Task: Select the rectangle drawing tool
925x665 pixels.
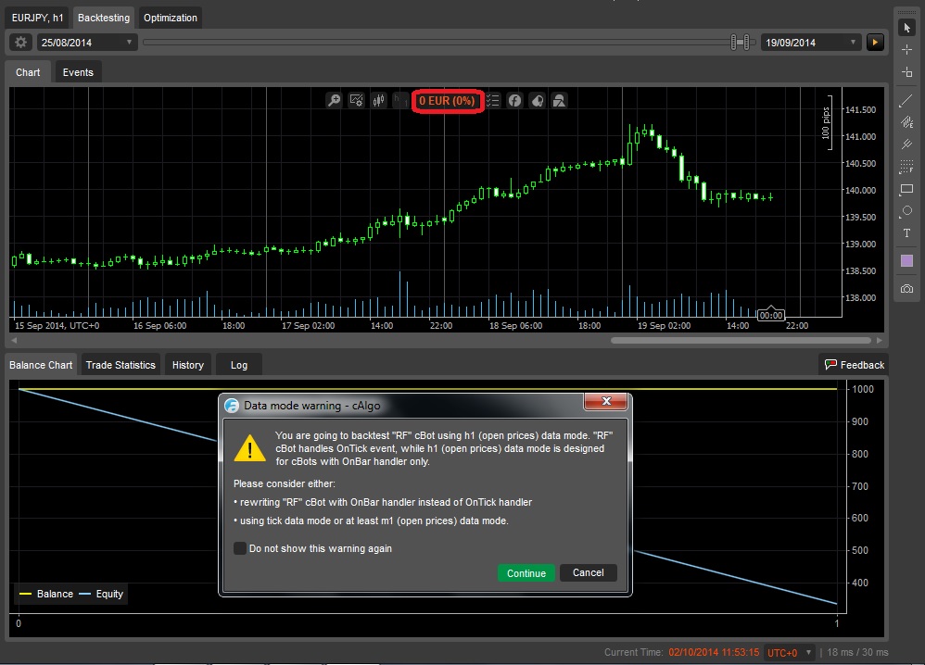Action: pyautogui.click(x=906, y=189)
